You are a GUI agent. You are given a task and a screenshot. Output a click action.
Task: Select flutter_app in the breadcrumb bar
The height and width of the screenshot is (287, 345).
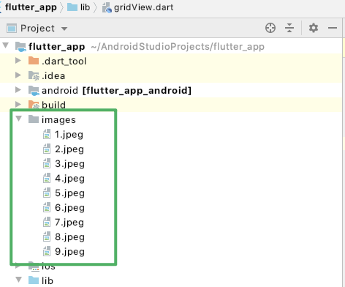(31, 7)
